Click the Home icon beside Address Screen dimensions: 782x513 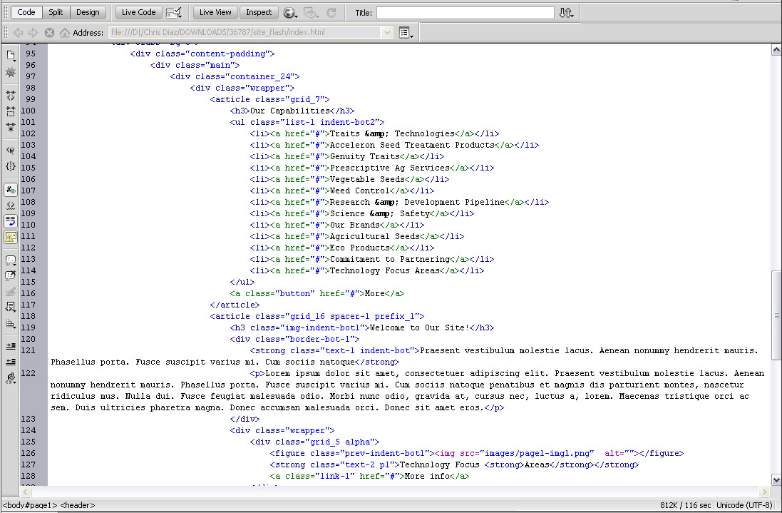(x=65, y=33)
